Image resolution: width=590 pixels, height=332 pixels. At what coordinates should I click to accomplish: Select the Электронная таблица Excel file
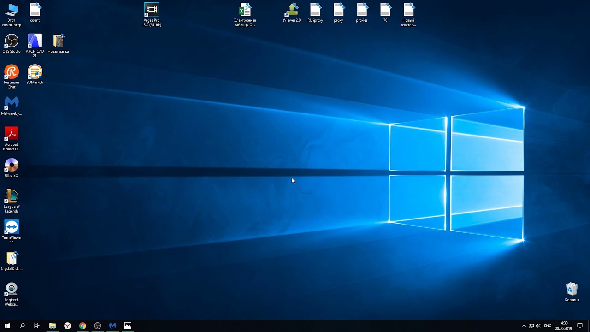(245, 15)
